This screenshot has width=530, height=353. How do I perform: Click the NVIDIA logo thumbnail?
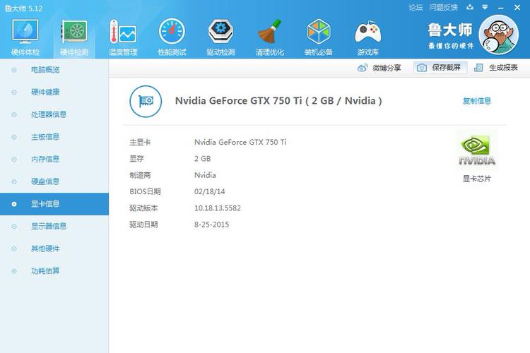point(477,150)
